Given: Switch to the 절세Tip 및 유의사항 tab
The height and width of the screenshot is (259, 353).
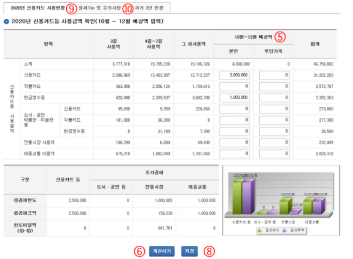Looking at the screenshot, I should tap(99, 8).
